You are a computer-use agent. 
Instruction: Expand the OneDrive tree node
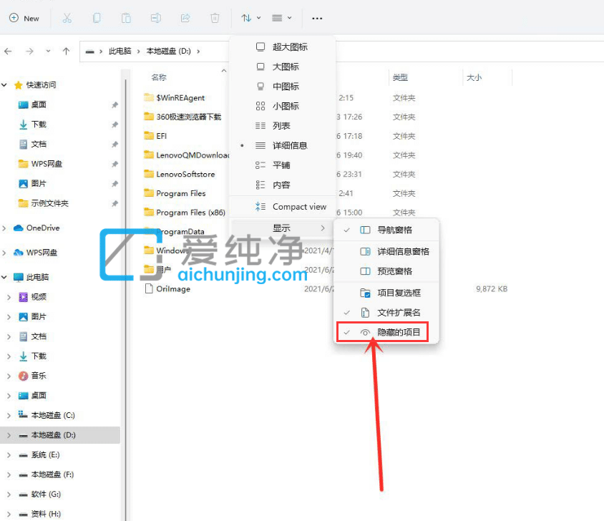4,228
